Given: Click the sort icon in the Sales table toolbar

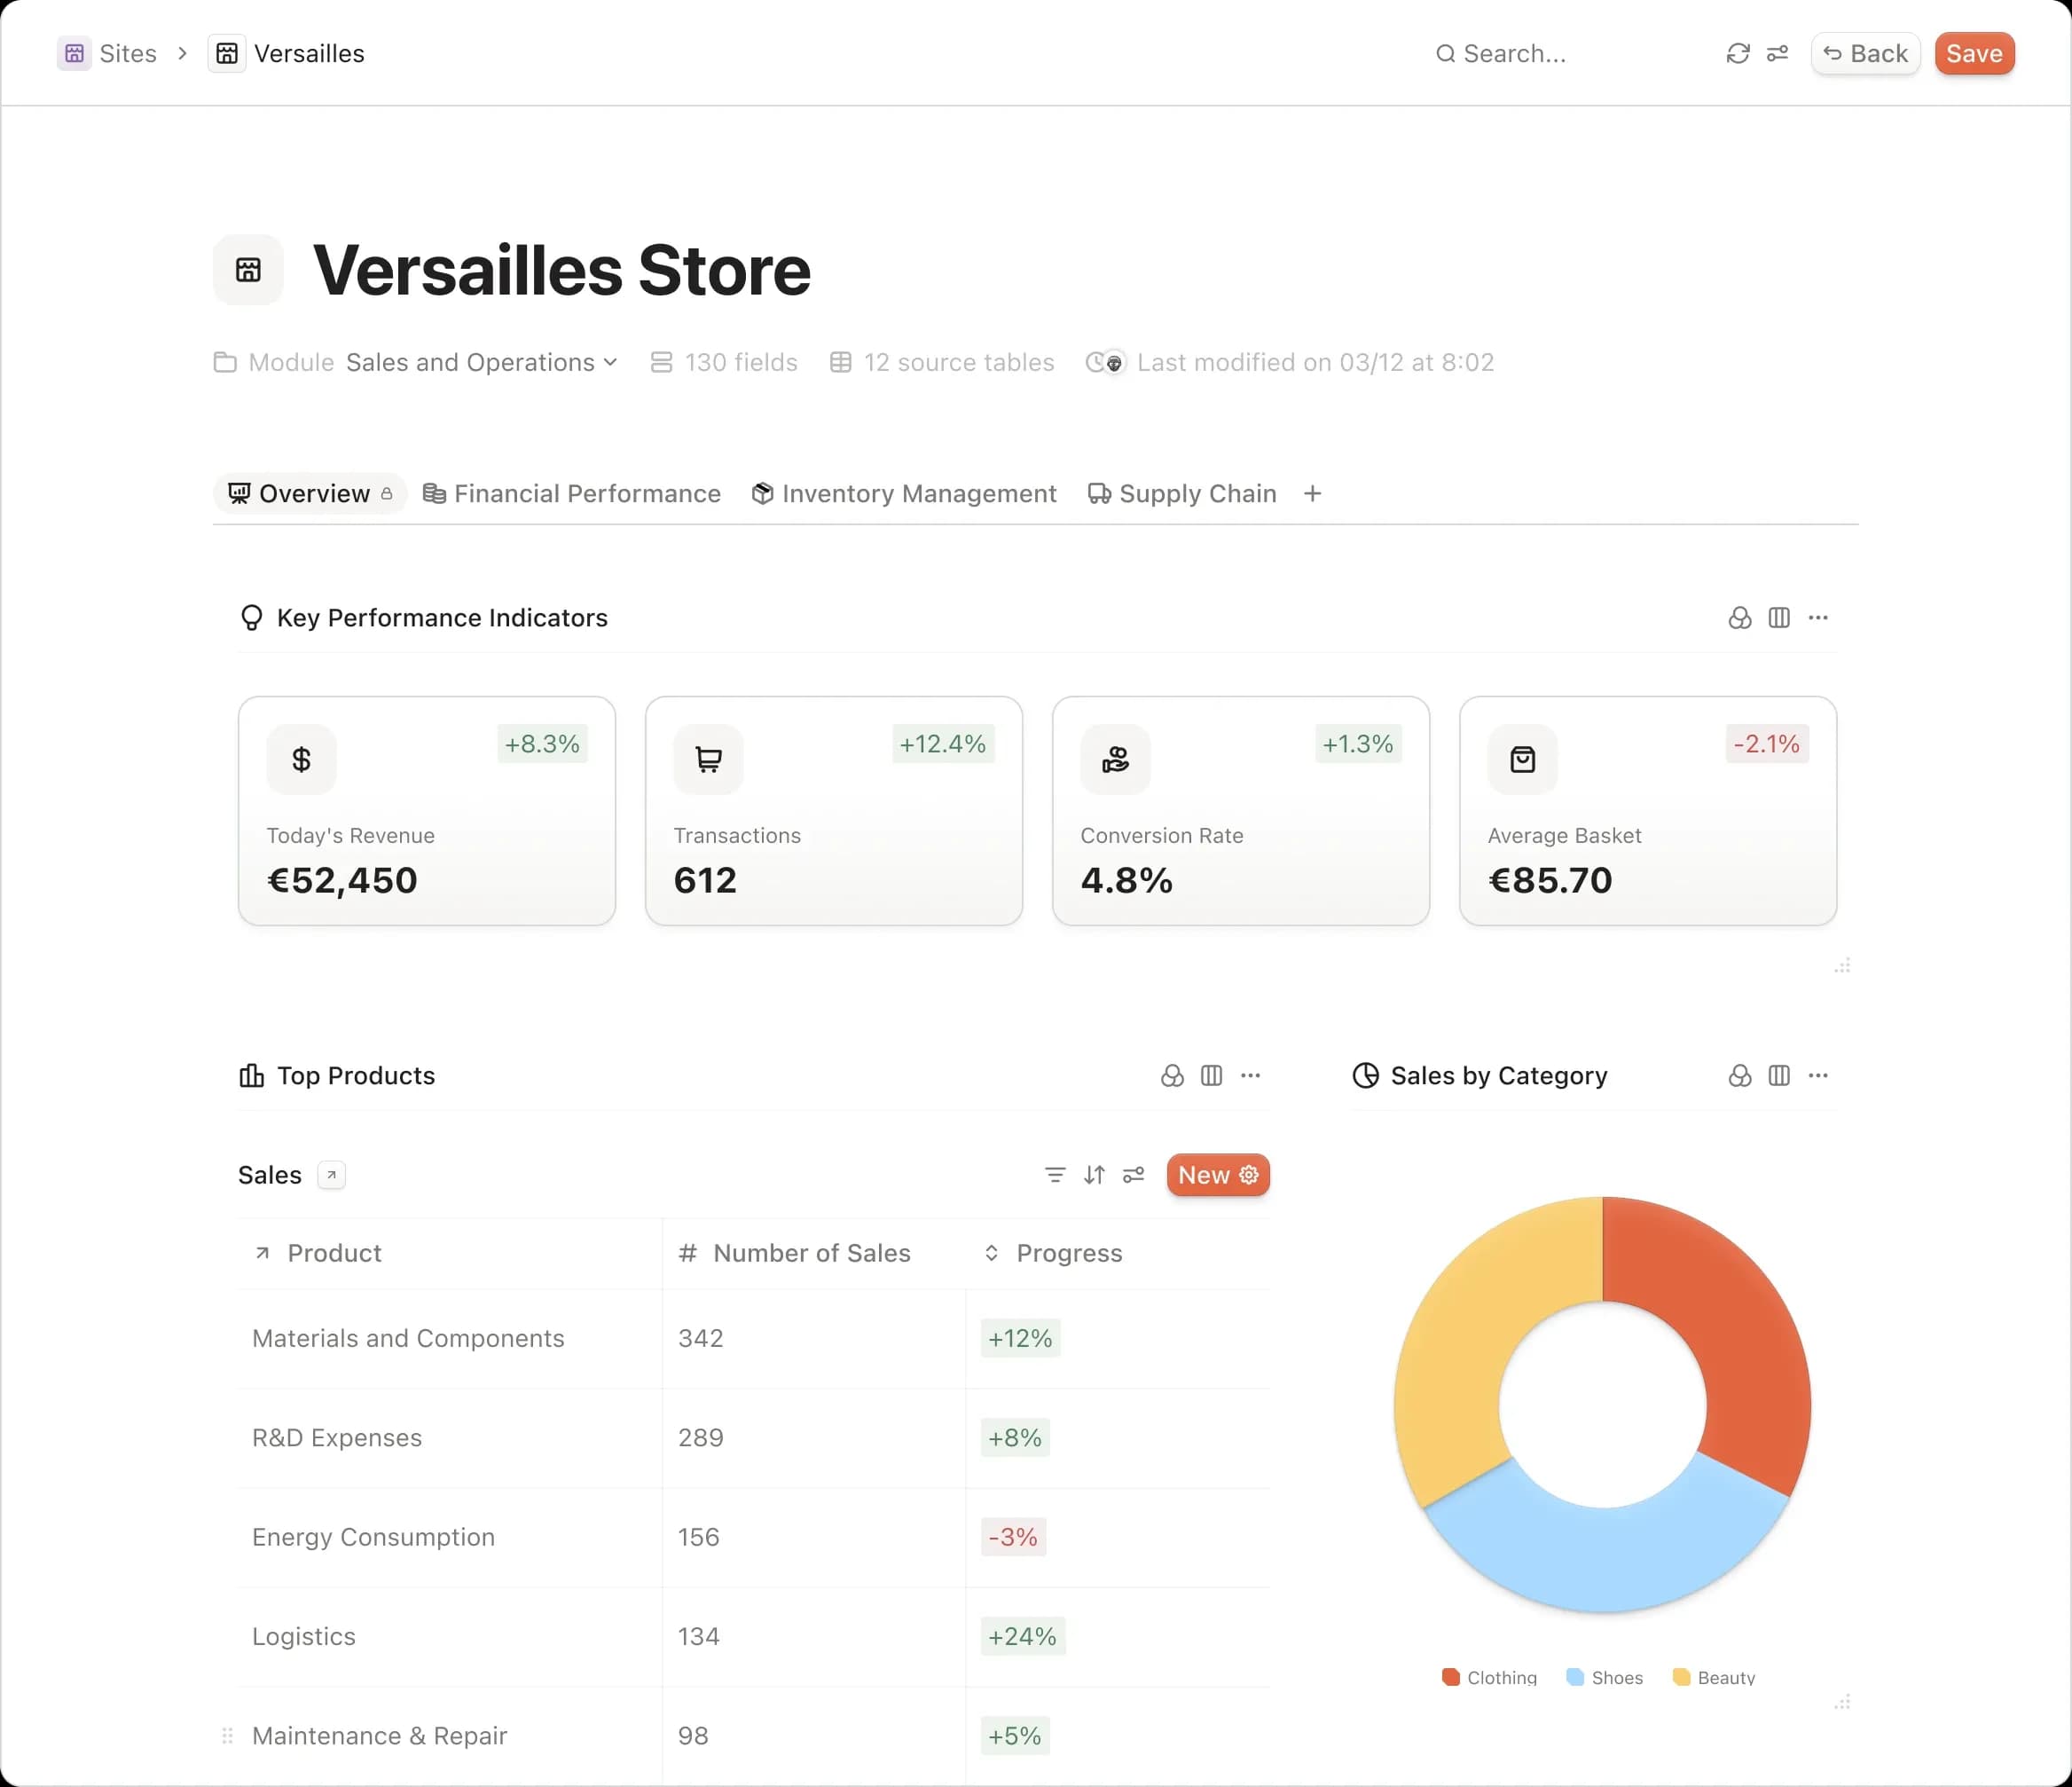Looking at the screenshot, I should click(1094, 1175).
